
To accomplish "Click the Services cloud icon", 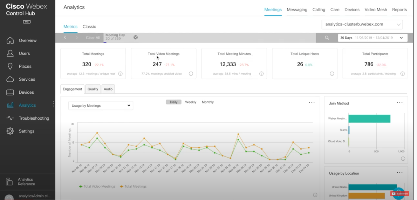I will [x=10, y=79].
